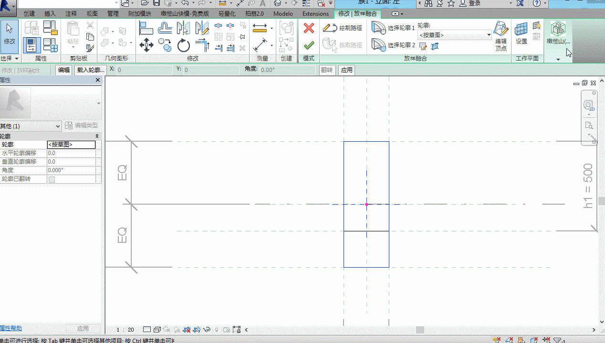Select the Rotate tool icon
The width and height of the screenshot is (605, 343).
click(x=184, y=46)
